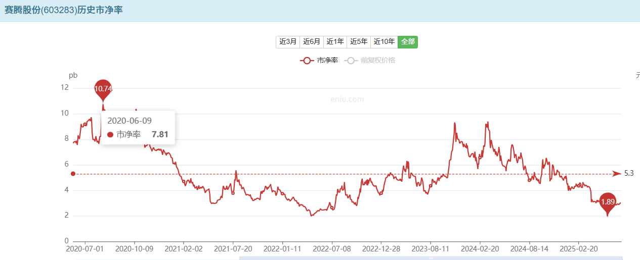Click the 2022-07-08 axis date label
Image resolution: width=640 pixels, height=260 pixels.
tap(332, 249)
